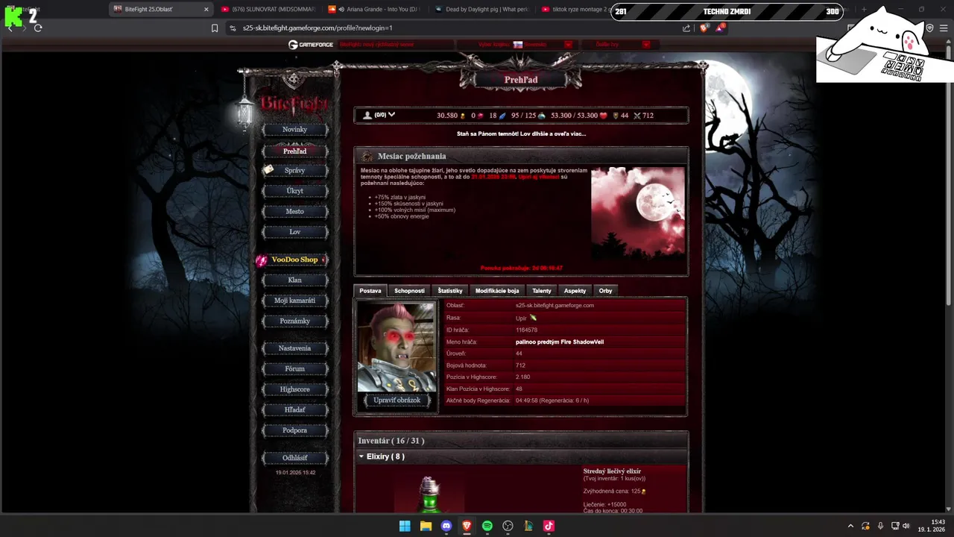Viewport: 954px width, 537px height.
Task: Switch to the Štatistiky tab
Action: click(x=450, y=291)
